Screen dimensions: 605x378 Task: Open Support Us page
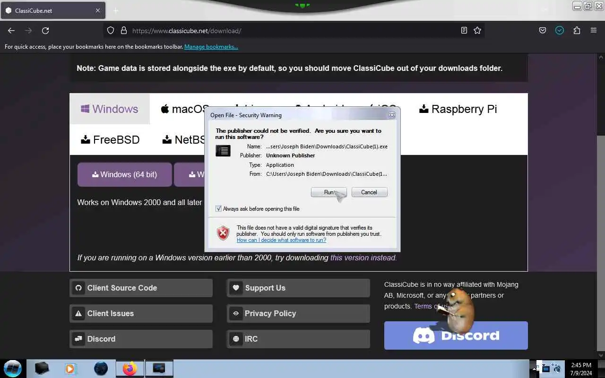point(298,288)
